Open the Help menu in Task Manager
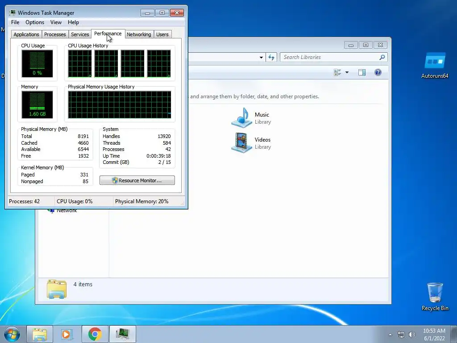 [73, 22]
